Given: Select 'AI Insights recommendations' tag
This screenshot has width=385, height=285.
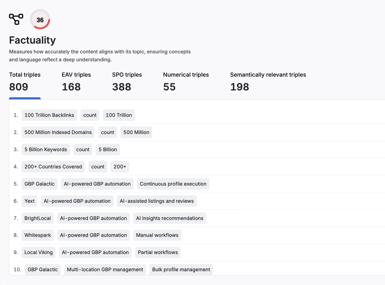Looking at the screenshot, I should pos(170,218).
